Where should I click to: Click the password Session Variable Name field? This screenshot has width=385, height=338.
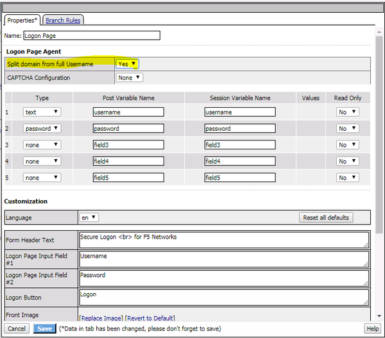[240, 128]
